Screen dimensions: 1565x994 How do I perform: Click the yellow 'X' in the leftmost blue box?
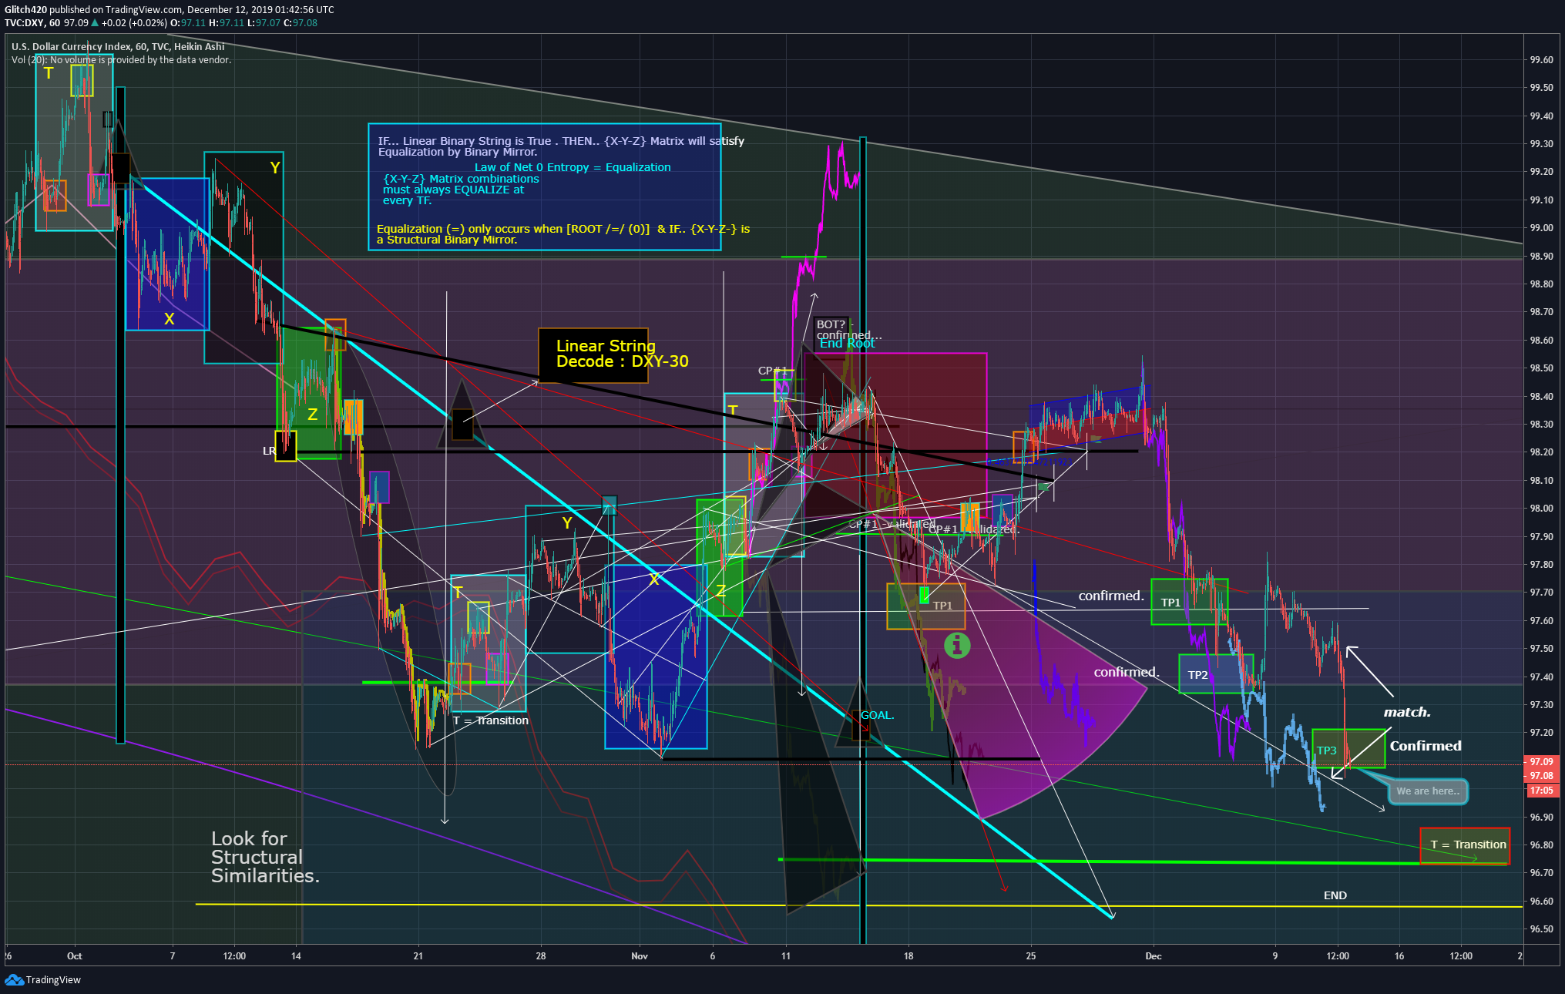pos(169,318)
